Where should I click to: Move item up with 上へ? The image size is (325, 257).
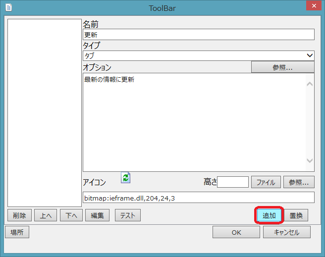(46, 215)
